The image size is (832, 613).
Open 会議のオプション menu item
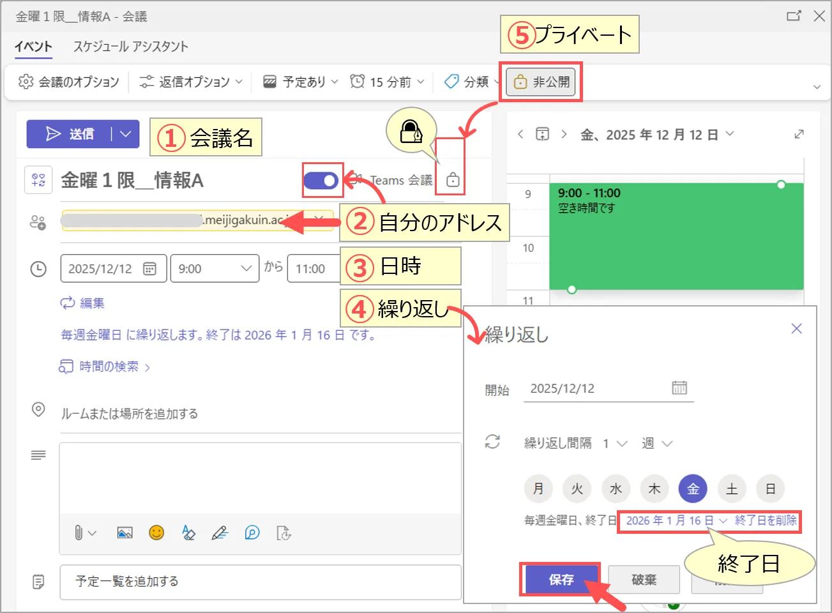(x=69, y=82)
